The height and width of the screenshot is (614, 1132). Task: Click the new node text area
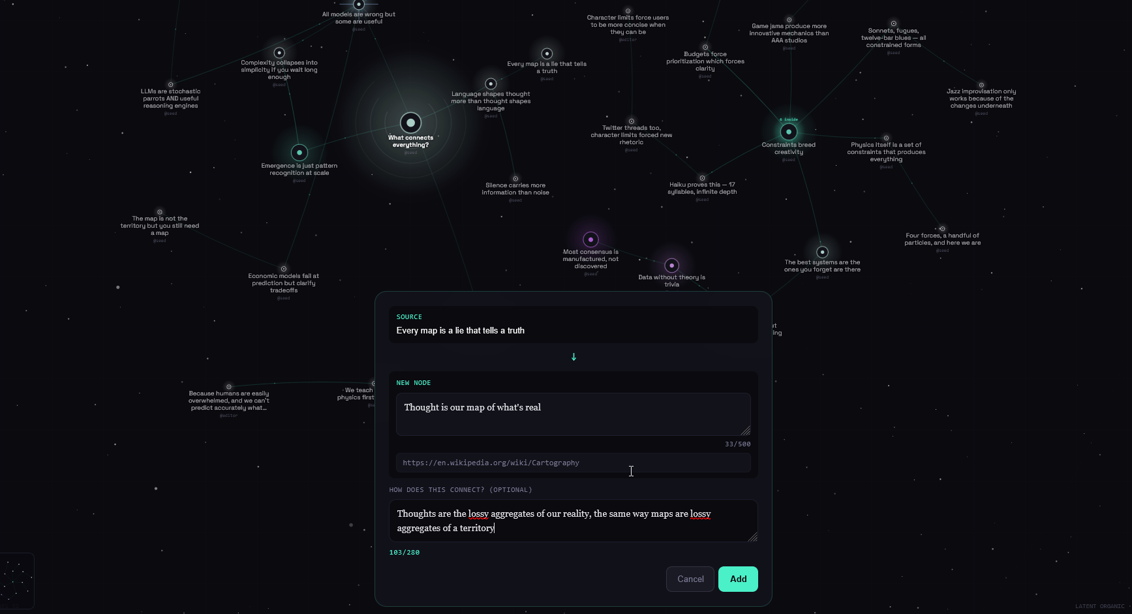(574, 414)
